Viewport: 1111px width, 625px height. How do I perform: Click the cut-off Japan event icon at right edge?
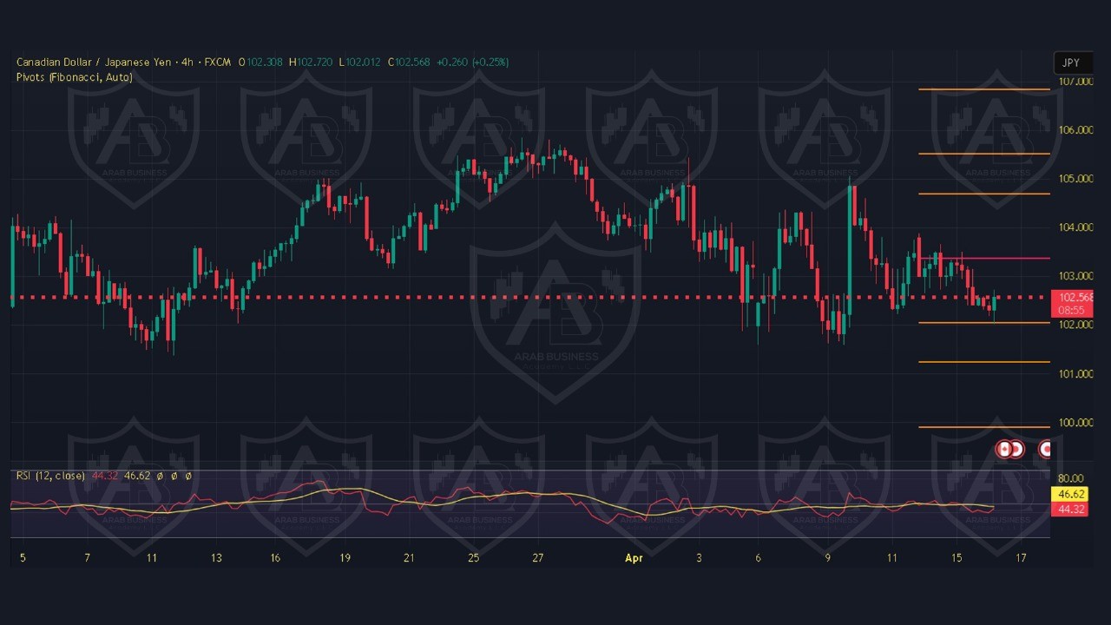tap(1046, 449)
